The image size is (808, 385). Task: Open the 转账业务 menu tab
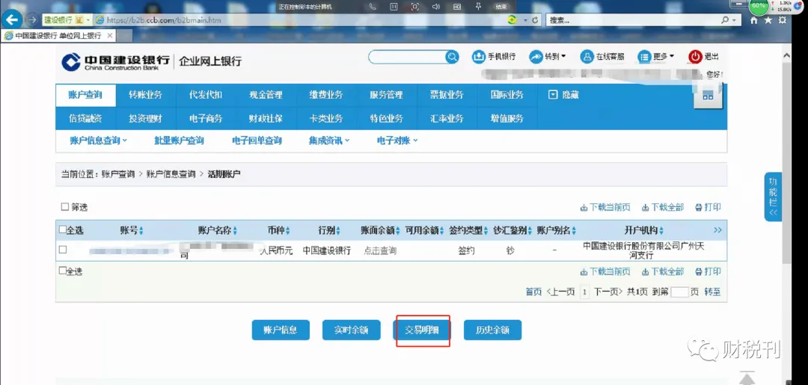click(x=145, y=95)
